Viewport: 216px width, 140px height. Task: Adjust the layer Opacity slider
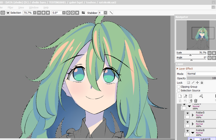tap(201, 78)
